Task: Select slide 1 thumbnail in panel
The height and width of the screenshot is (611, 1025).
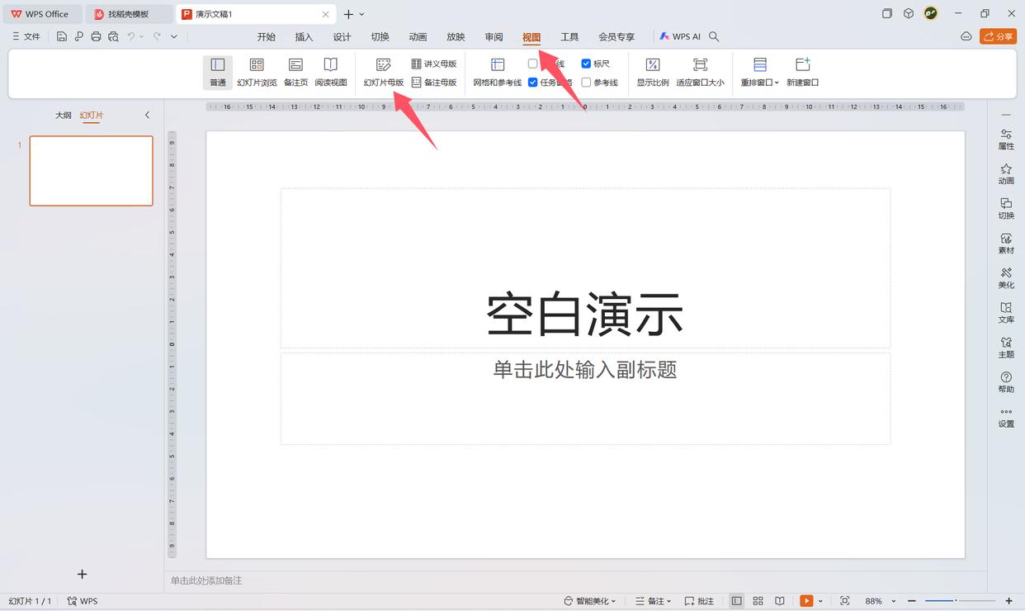Action: (92, 171)
